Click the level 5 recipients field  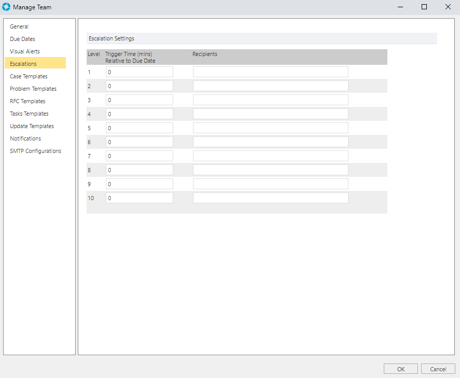click(x=271, y=128)
